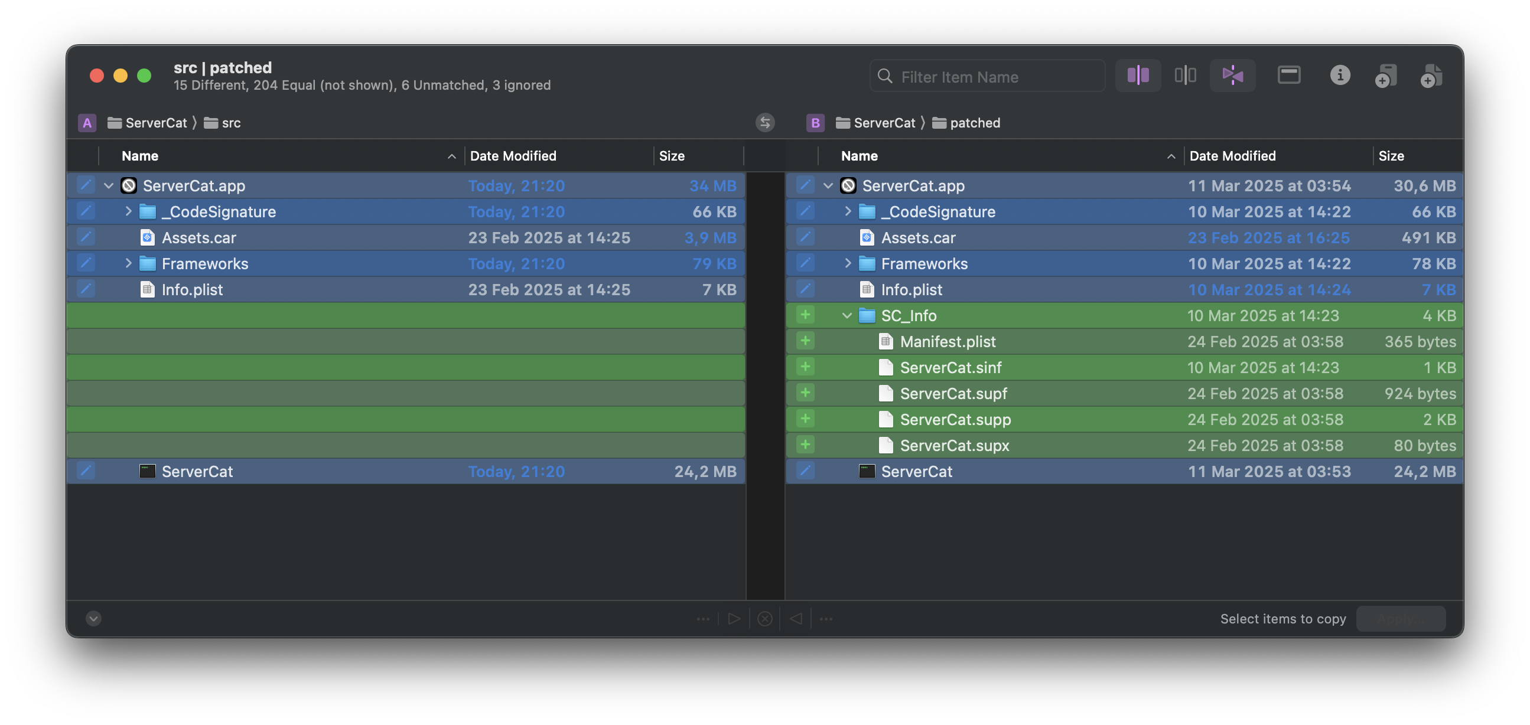Image resolution: width=1530 pixels, height=725 pixels.
Task: Click changed marker for left Assets.car row
Action: click(86, 237)
